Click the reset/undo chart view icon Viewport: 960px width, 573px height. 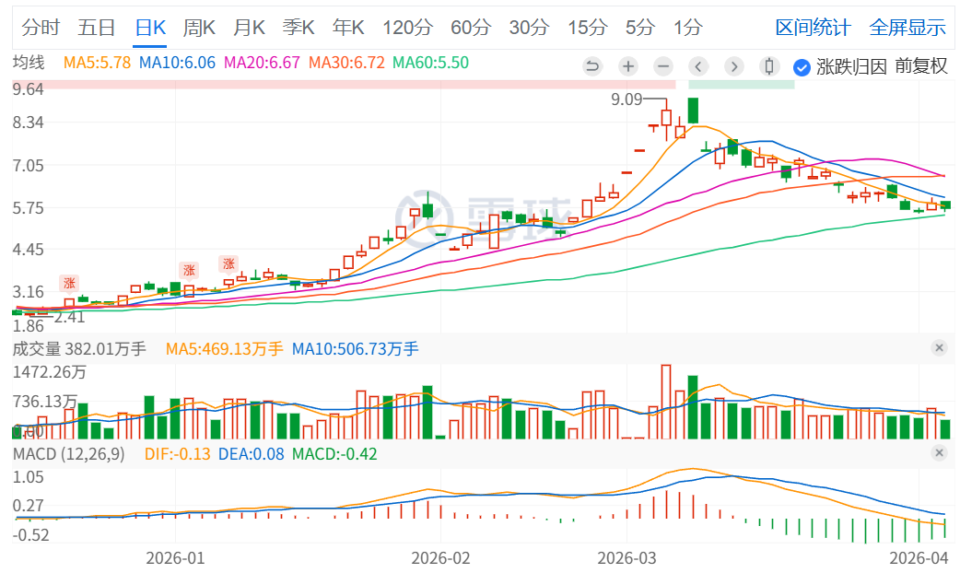click(x=592, y=66)
